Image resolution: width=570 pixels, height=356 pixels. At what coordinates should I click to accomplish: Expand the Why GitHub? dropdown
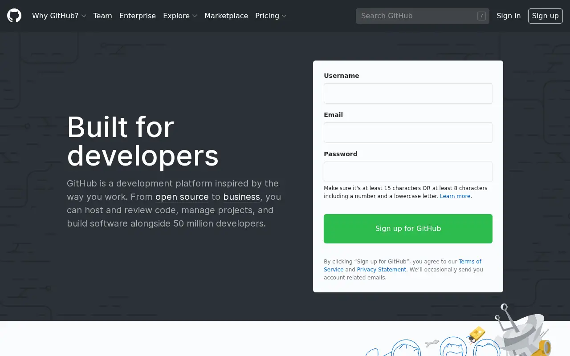pos(59,16)
